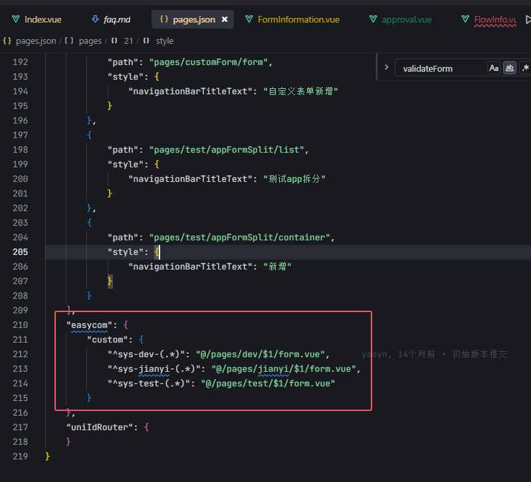This screenshot has height=482, width=531.
Task: Select the style breadcrumb segment
Action: pos(164,40)
